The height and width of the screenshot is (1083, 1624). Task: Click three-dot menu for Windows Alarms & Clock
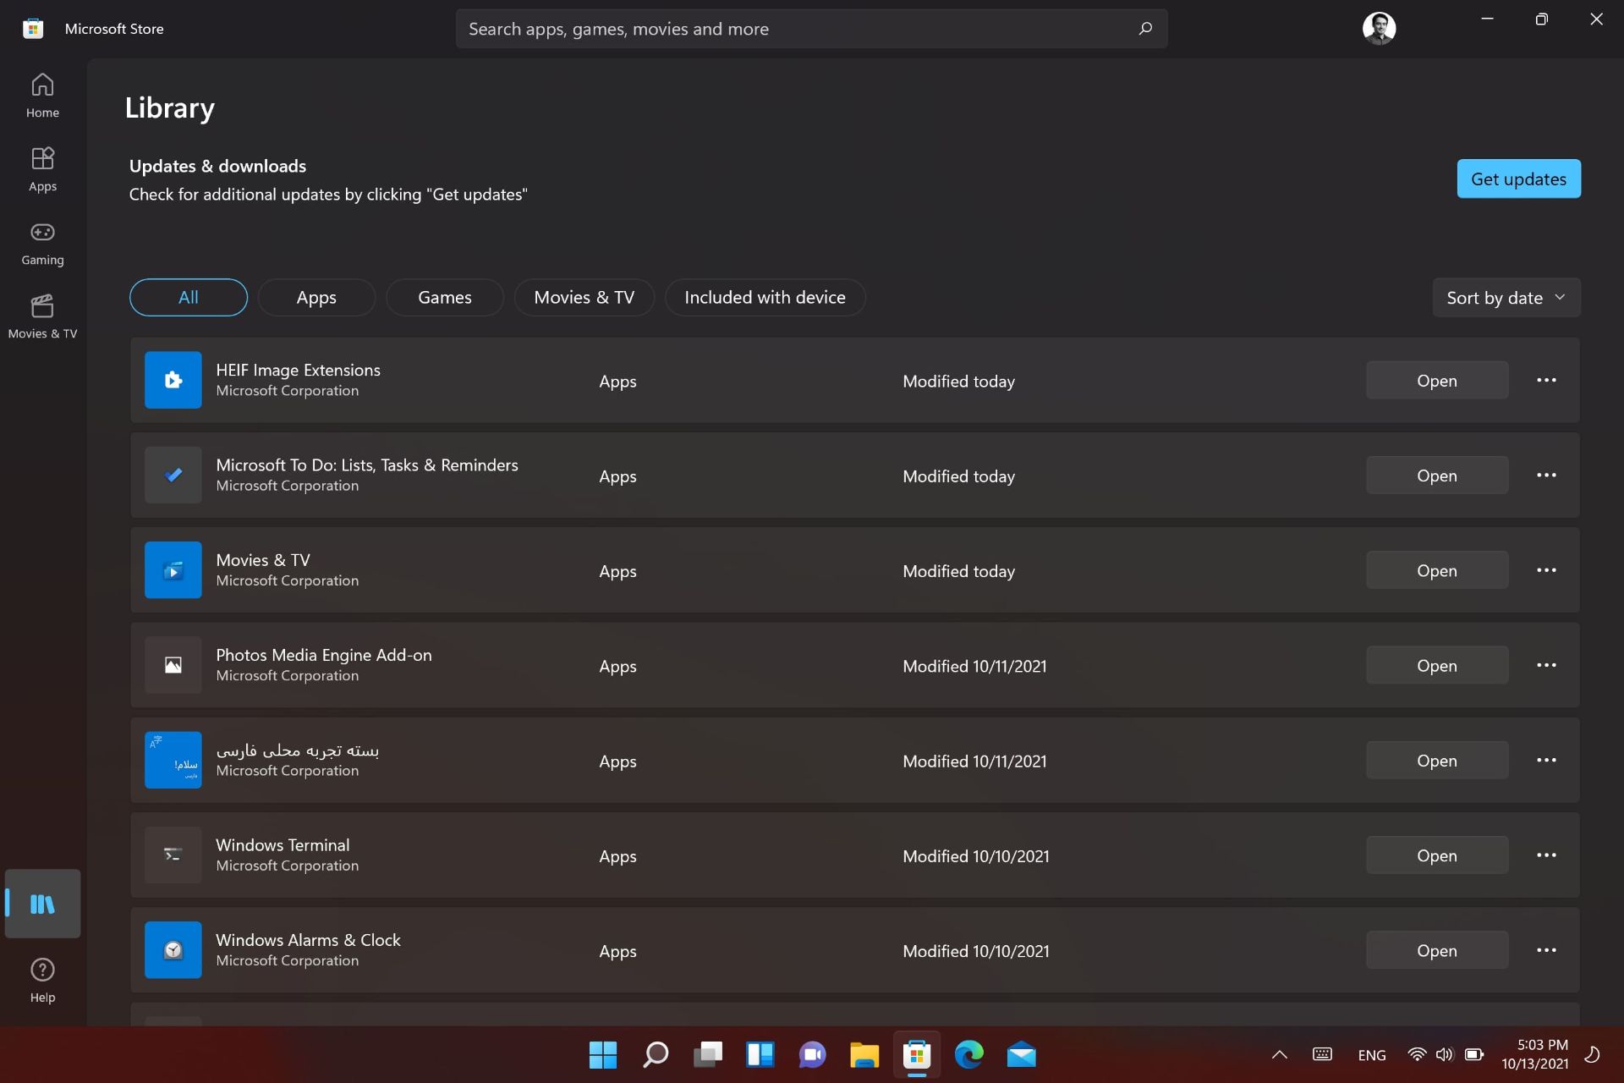1547,950
